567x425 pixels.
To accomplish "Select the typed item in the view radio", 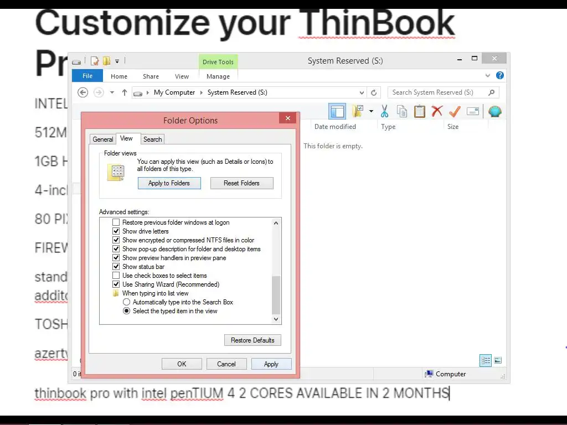I will [127, 311].
